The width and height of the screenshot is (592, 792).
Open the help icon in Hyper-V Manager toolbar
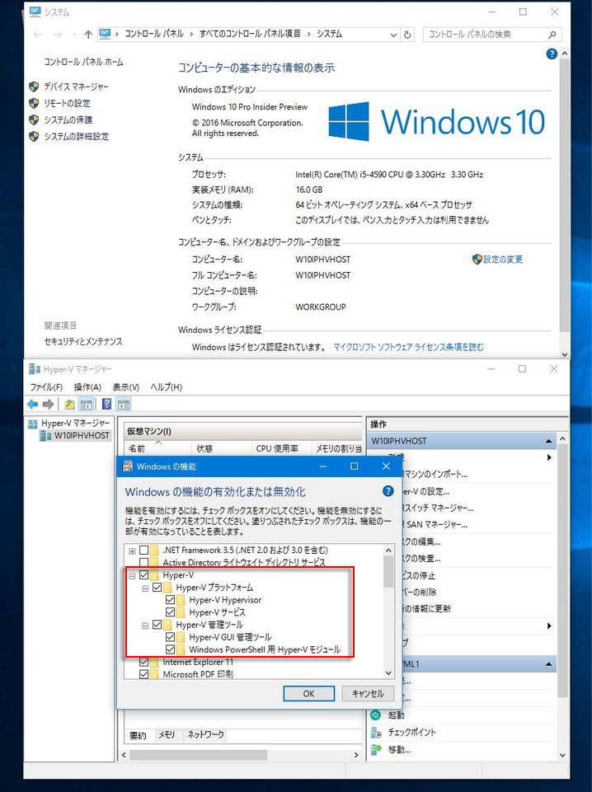point(106,404)
